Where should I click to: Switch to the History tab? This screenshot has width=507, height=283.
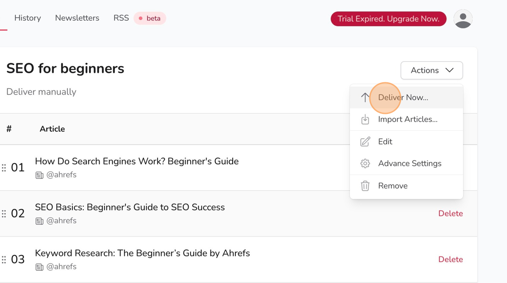point(28,18)
